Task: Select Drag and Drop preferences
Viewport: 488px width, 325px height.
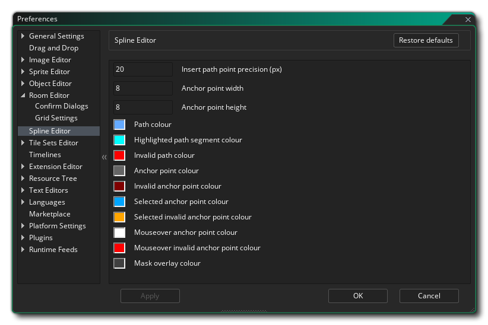Action: [x=53, y=48]
